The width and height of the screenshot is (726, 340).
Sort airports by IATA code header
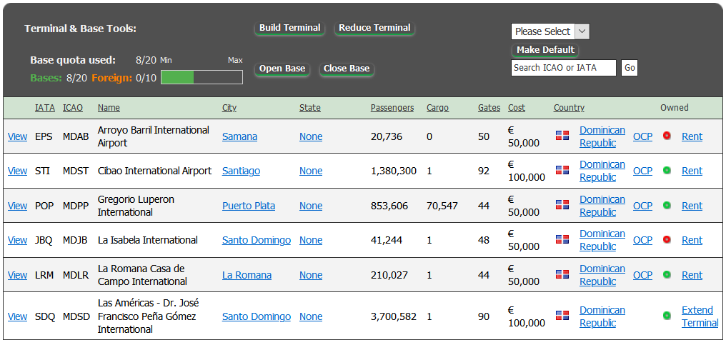[44, 108]
